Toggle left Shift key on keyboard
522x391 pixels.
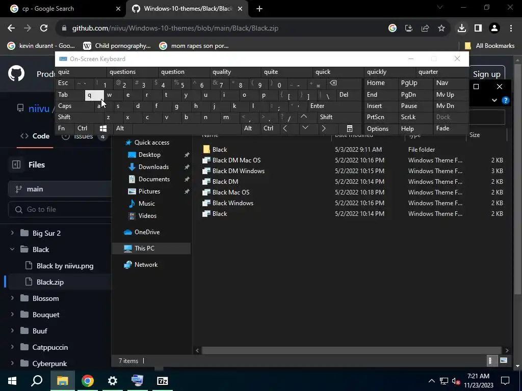[80, 117]
